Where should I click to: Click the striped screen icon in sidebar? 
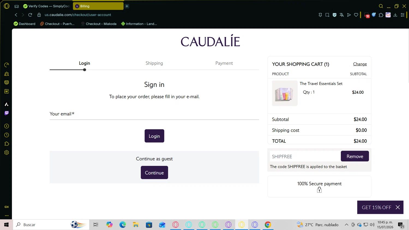[7, 82]
